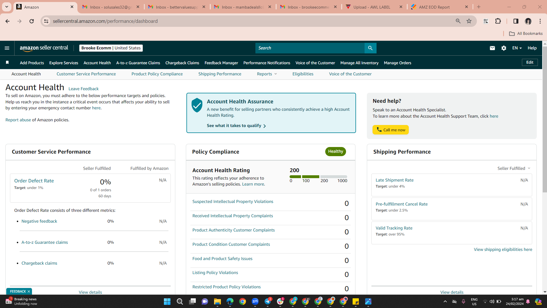Click See what it takes to qualify
This screenshot has height=308, width=547.
pos(236,126)
